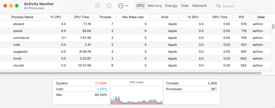Click the User percentage 3.55%
This screenshot has height=108, width=275.
point(102,89)
